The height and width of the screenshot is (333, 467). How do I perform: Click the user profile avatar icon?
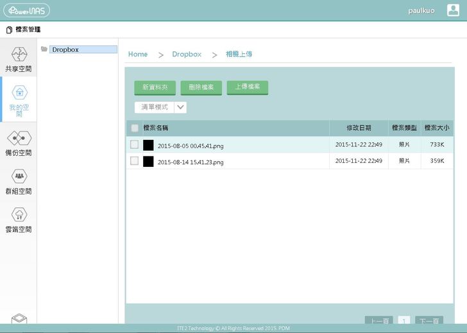click(x=453, y=10)
